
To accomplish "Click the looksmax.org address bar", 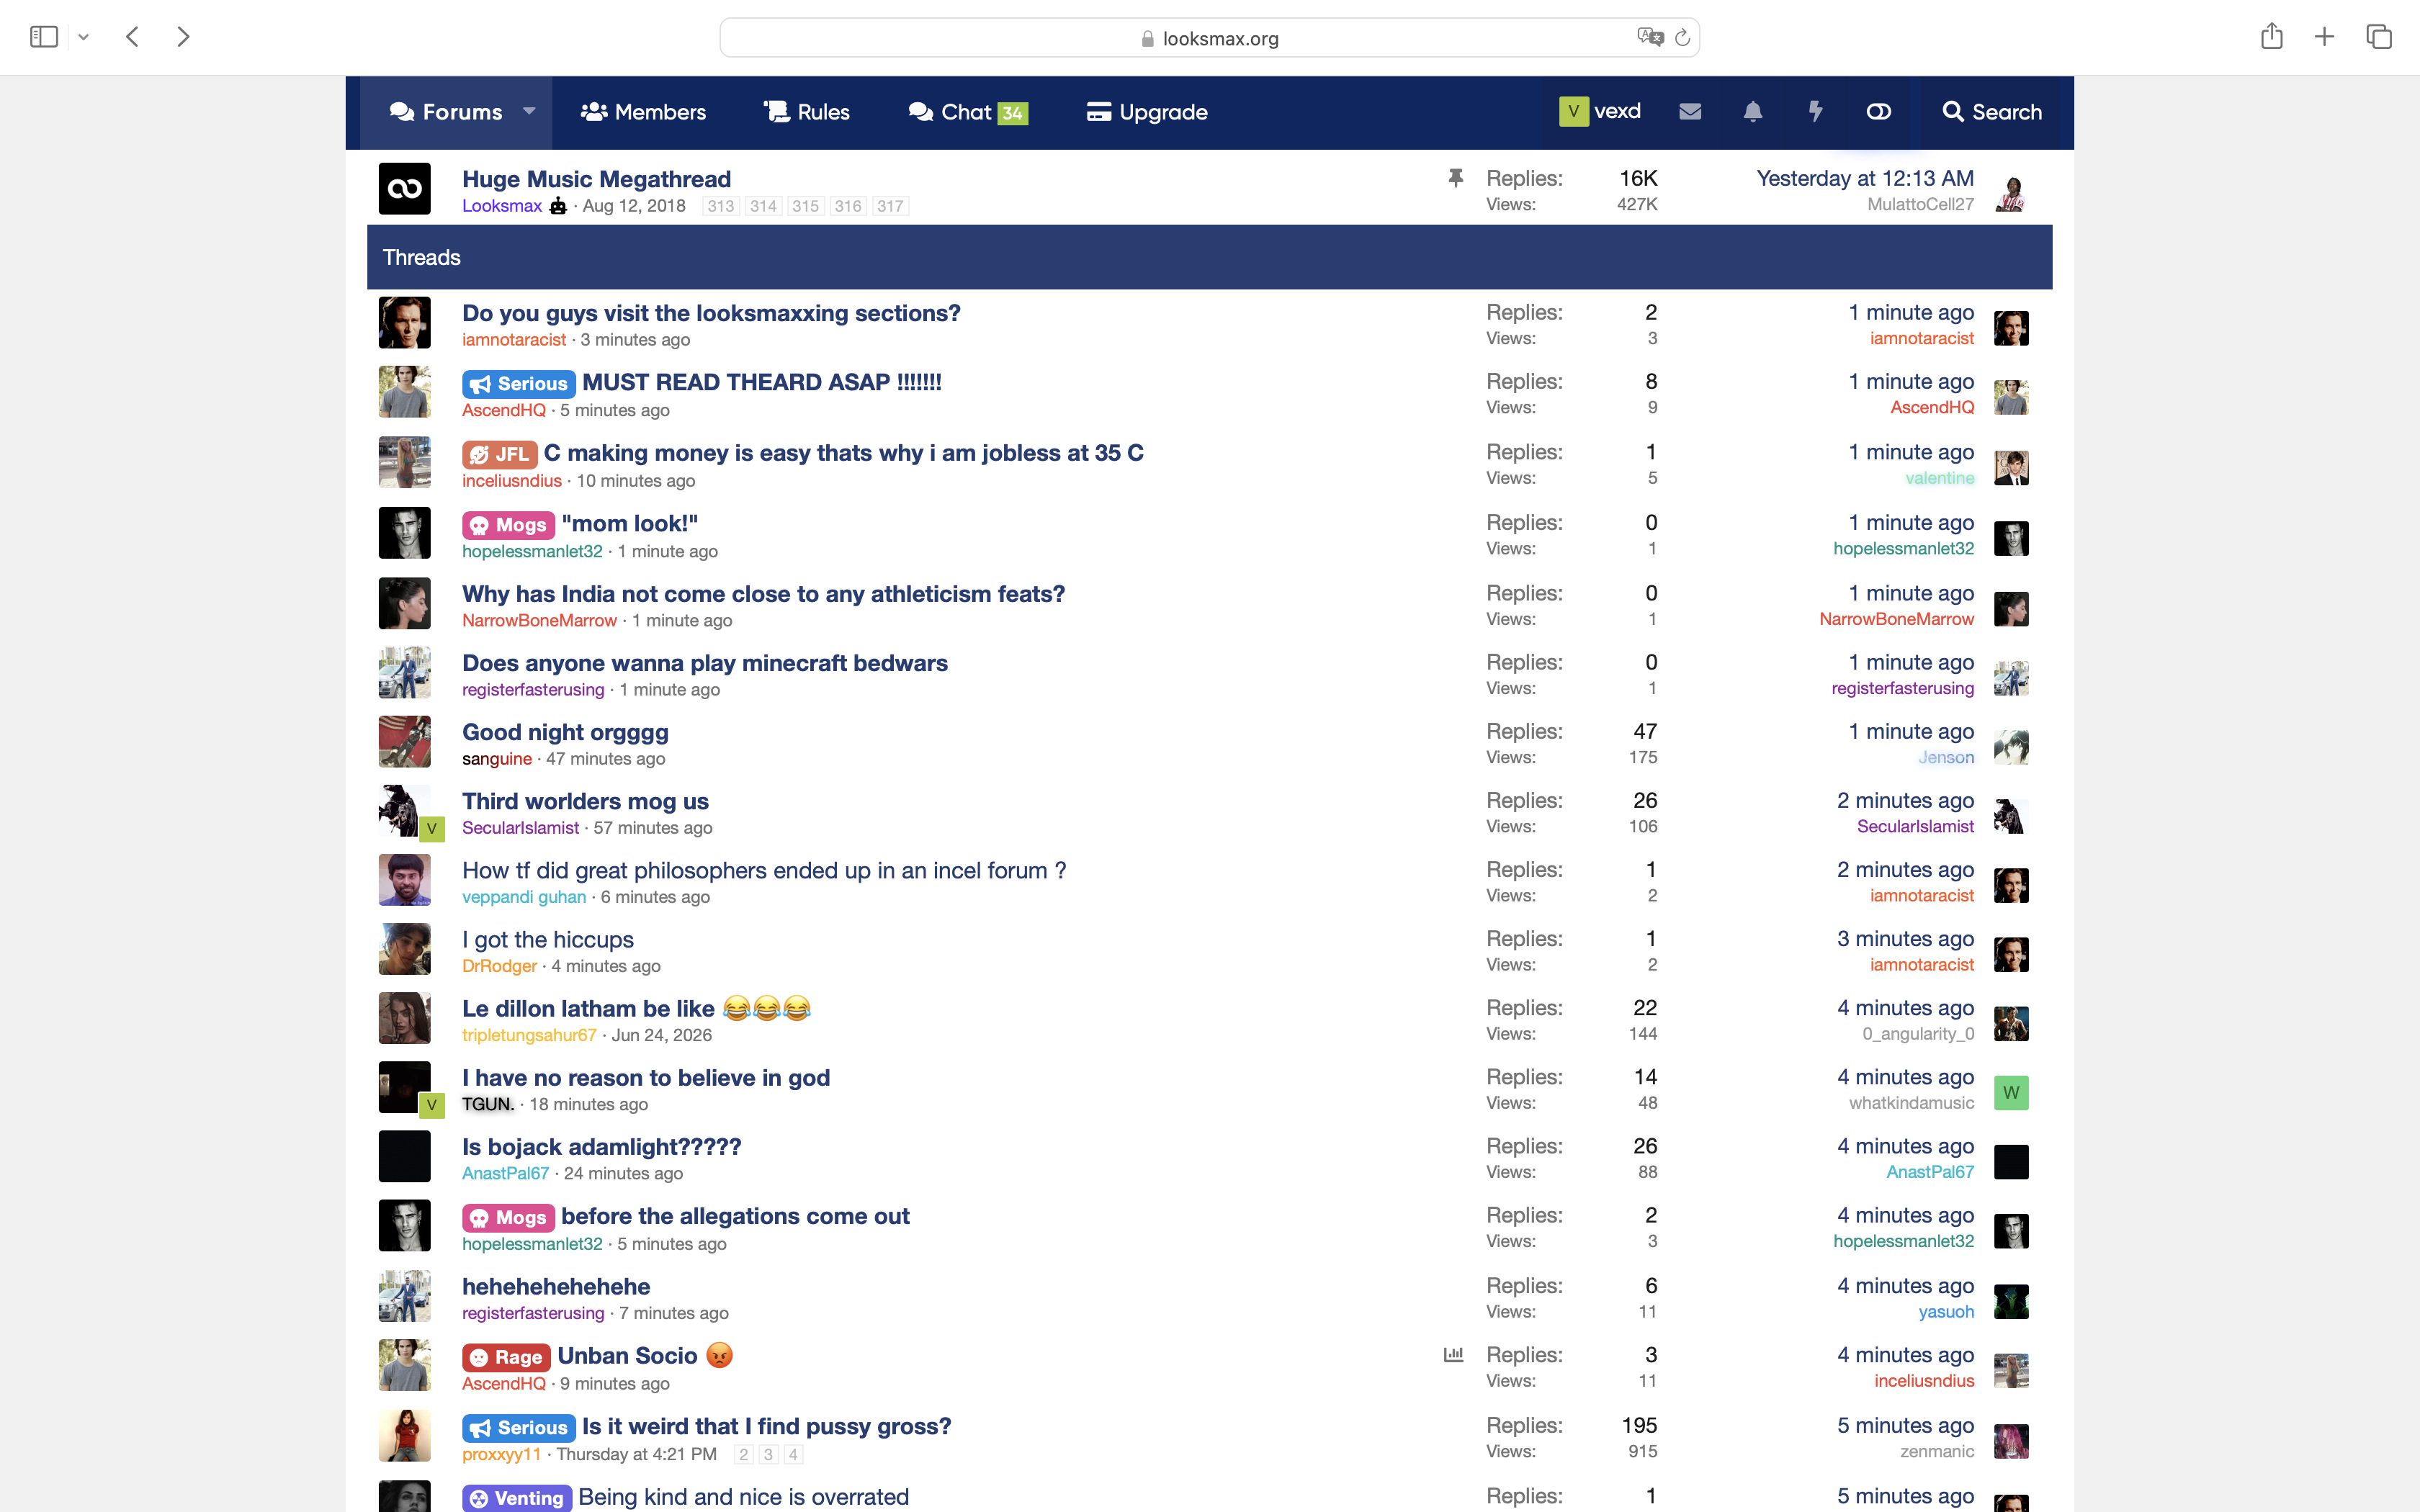I will coord(1209,38).
